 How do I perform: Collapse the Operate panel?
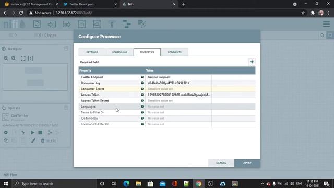(66, 108)
